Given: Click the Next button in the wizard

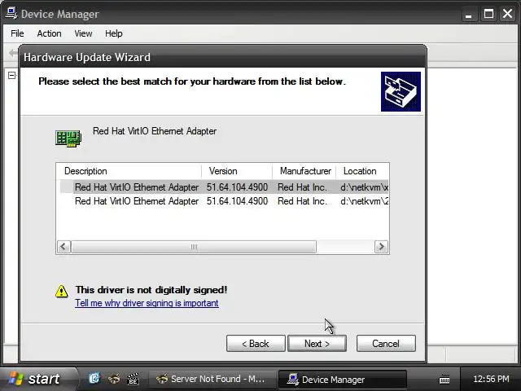Looking at the screenshot, I should tap(317, 344).
